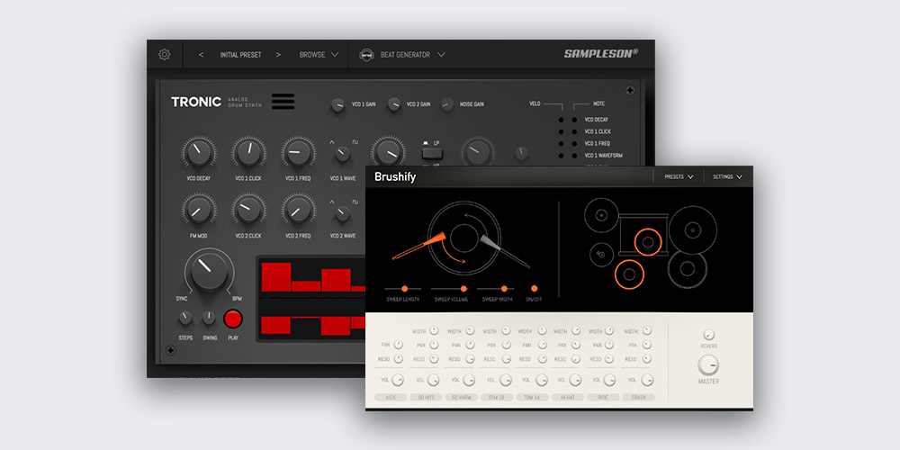Click the Sweep Length slider handle

(x=405, y=289)
